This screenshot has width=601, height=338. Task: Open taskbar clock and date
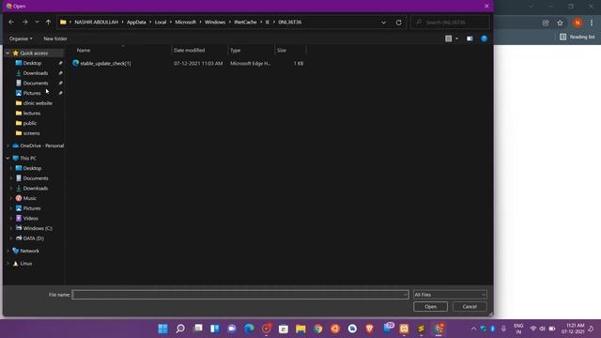[x=574, y=329]
